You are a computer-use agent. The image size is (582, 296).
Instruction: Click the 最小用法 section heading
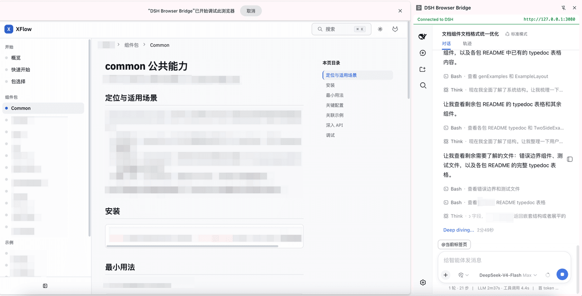[x=120, y=267]
